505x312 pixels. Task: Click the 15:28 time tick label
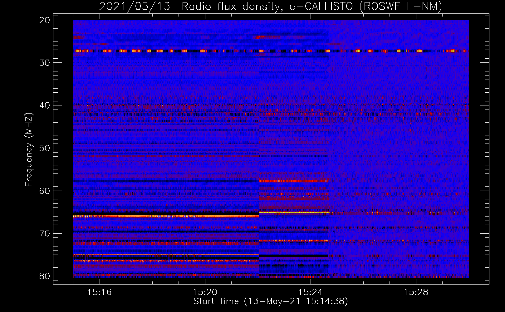click(x=416, y=292)
